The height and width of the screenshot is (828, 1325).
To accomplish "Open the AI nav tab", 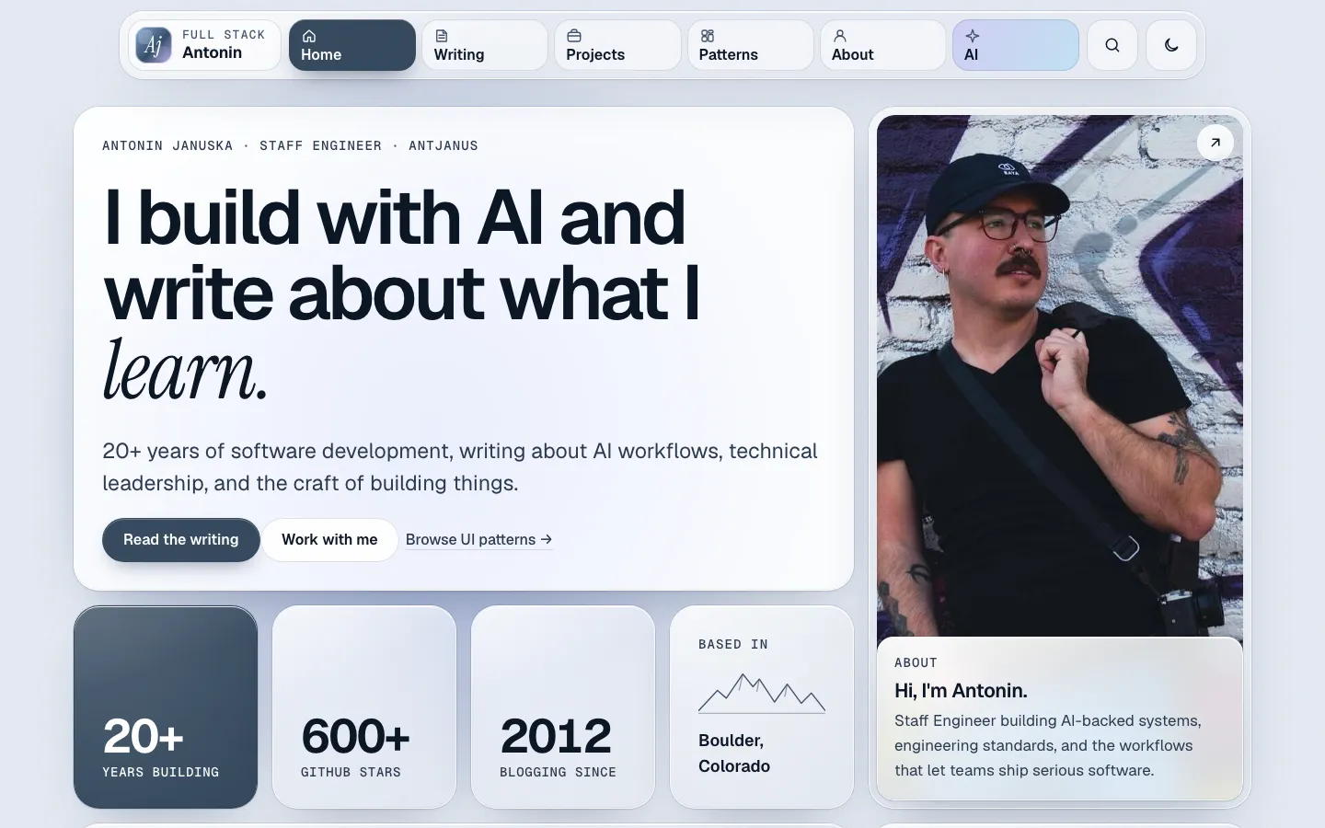I will coord(1016,45).
